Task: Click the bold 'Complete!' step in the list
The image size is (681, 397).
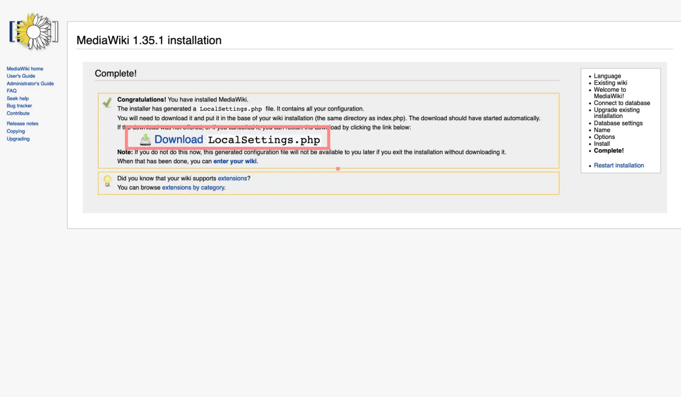Action: coord(609,150)
